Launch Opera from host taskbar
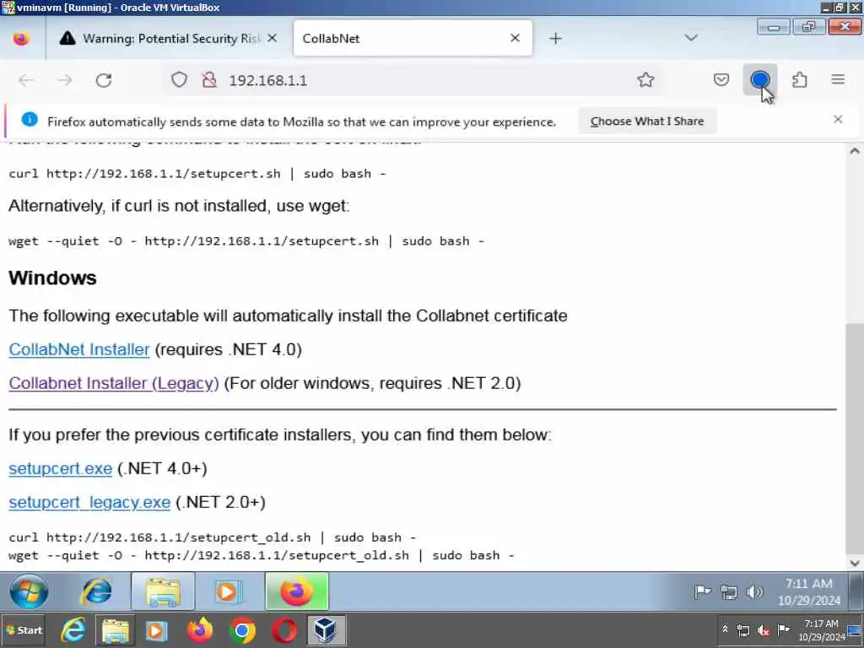 pos(284,630)
